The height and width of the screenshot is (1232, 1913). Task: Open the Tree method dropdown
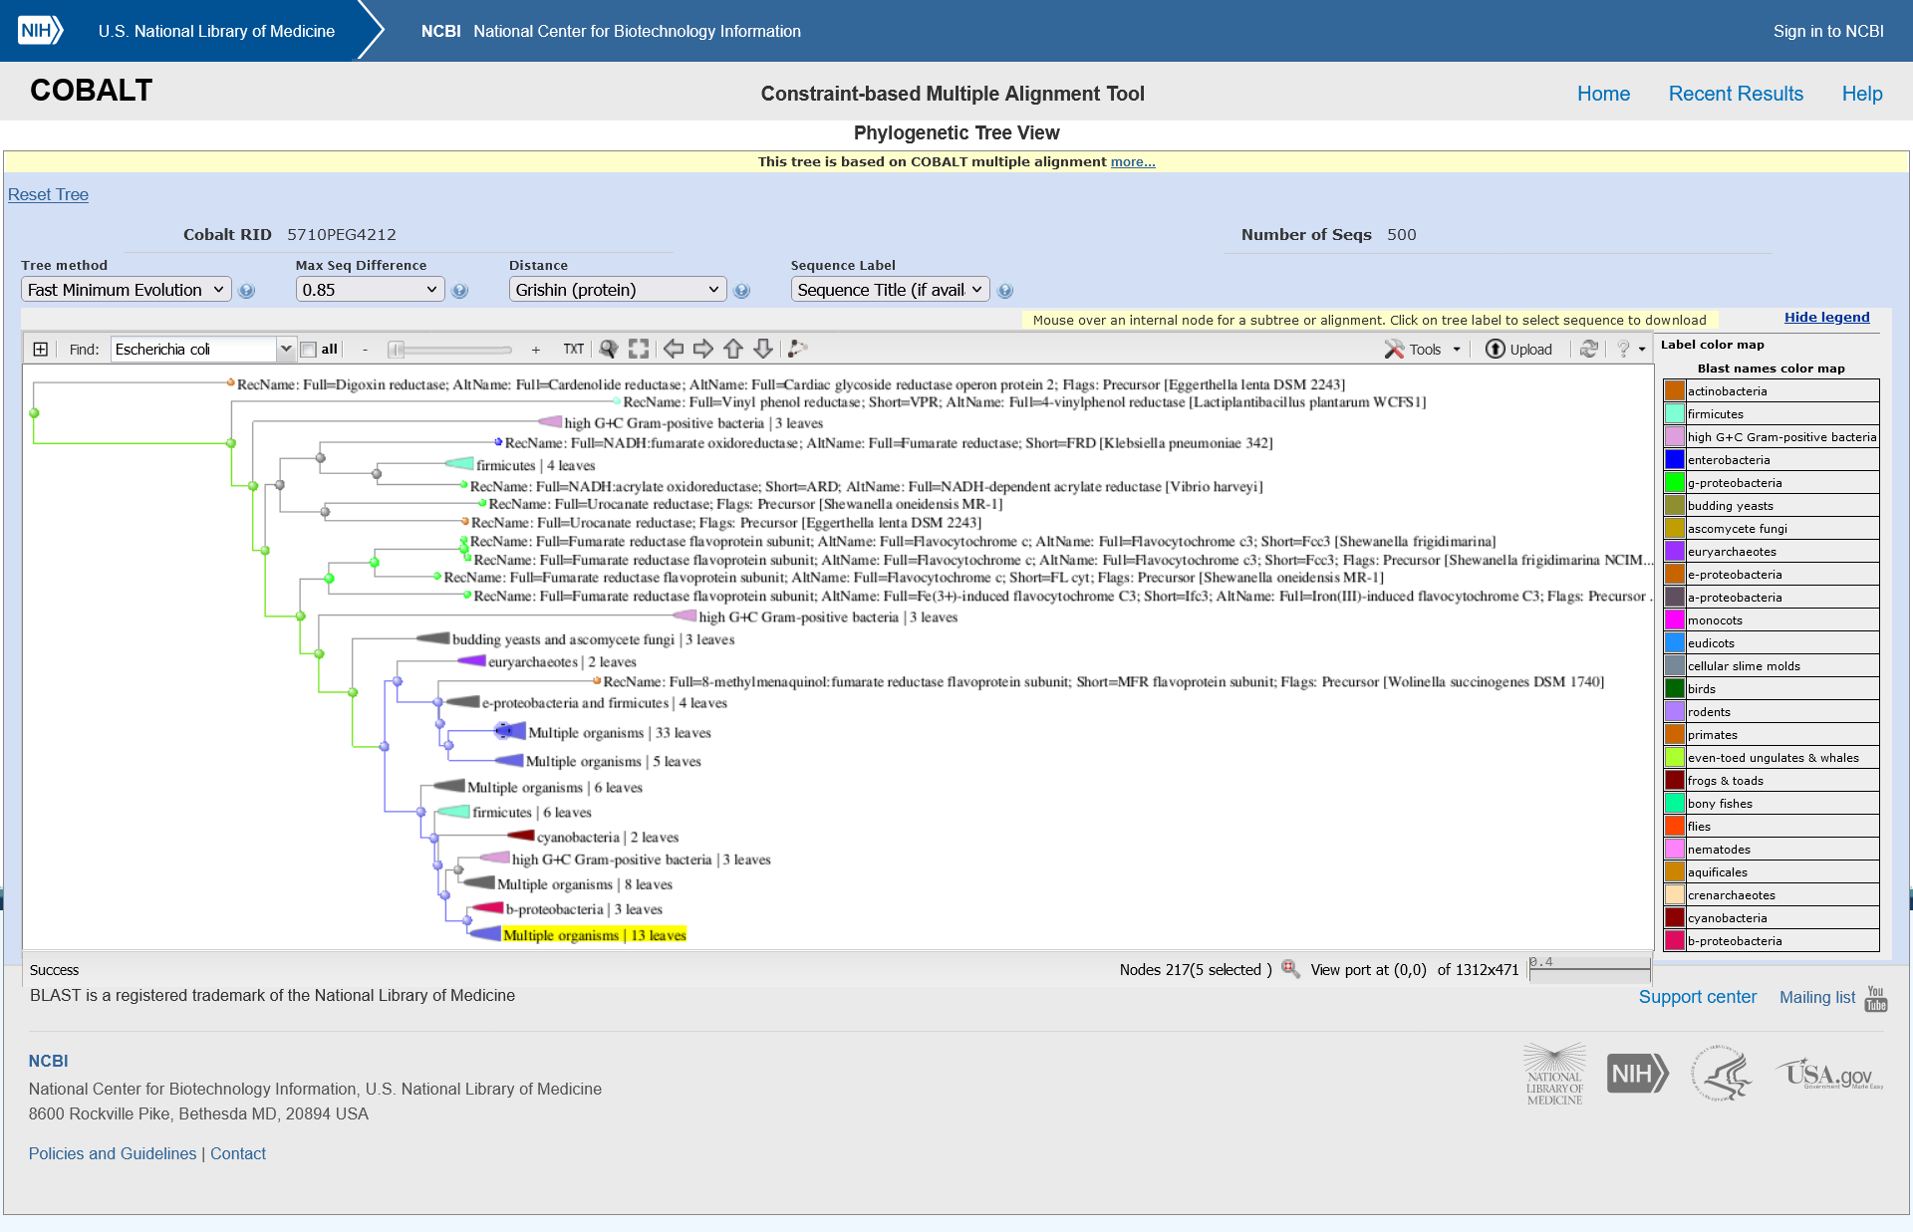pyautogui.click(x=127, y=290)
